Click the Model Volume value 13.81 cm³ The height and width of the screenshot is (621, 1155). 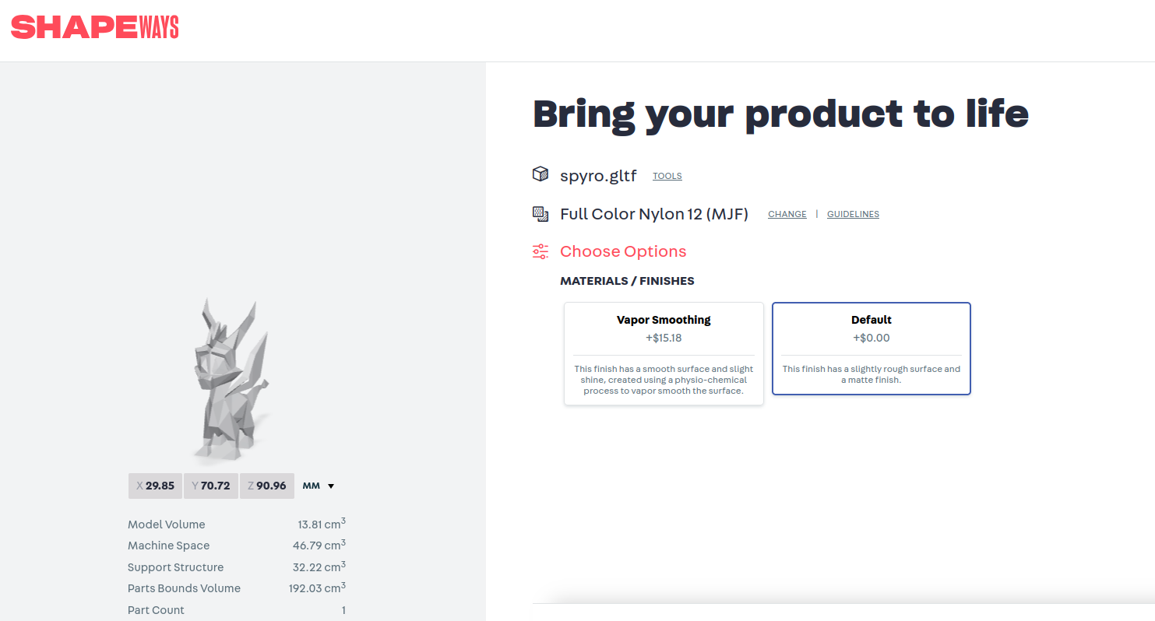click(322, 524)
